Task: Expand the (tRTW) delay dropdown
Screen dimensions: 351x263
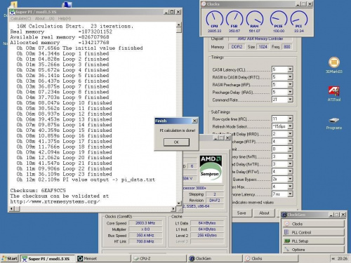Action: (x=290, y=171)
